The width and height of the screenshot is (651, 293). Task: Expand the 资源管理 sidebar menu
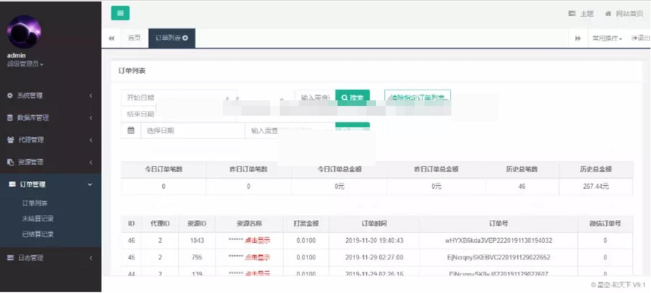(49, 161)
